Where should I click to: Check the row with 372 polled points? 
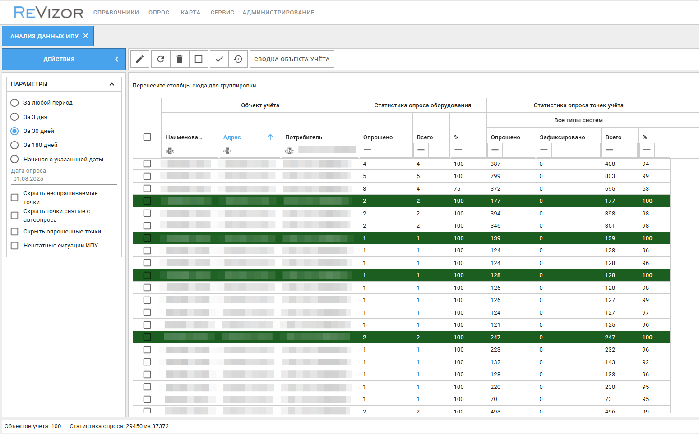coord(147,188)
